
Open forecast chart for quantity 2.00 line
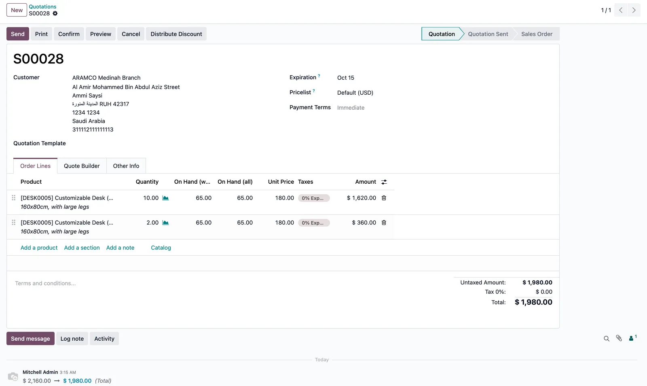(165, 223)
